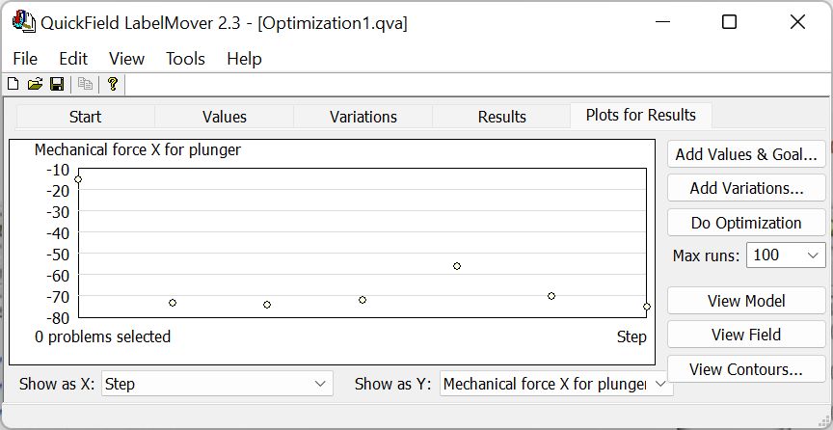The width and height of the screenshot is (833, 430).
Task: Click the New document toolbar icon
Action: [13, 85]
